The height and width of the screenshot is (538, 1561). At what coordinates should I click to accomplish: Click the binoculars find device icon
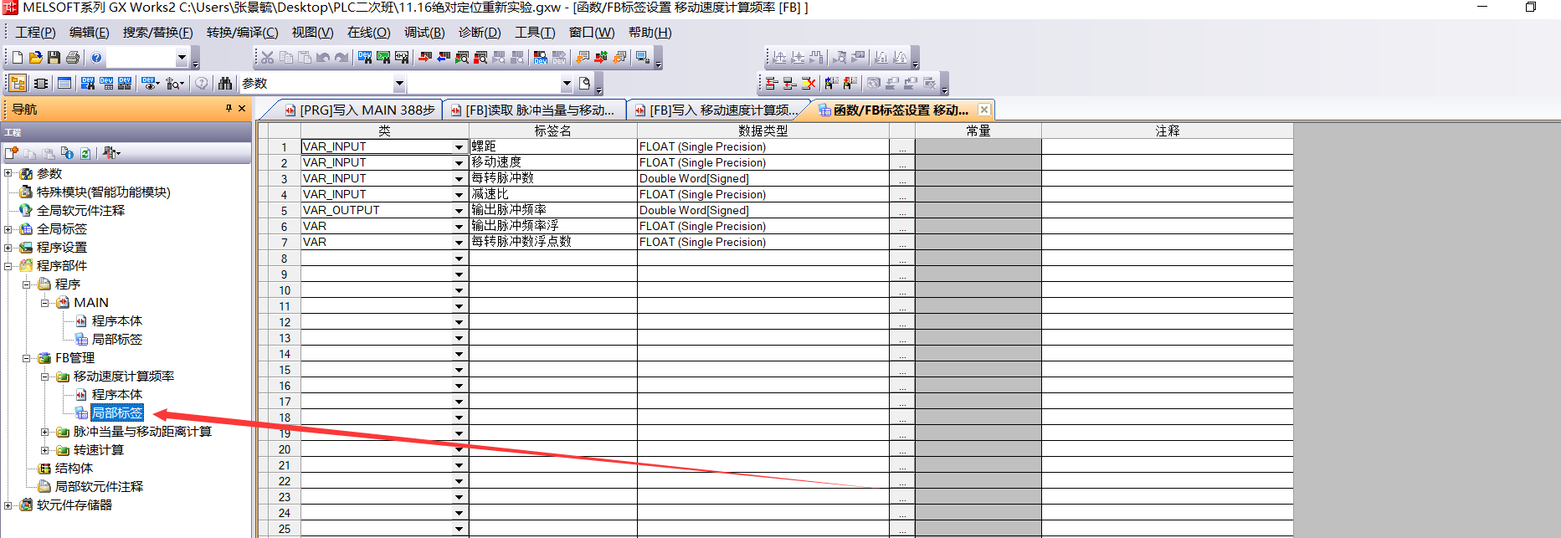[x=225, y=84]
